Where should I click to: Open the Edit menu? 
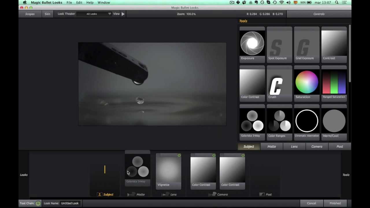tap(79, 3)
